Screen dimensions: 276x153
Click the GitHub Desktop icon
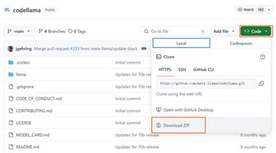(159, 110)
